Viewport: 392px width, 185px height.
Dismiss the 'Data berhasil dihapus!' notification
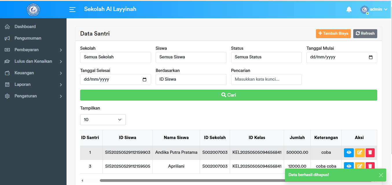pos(381,175)
